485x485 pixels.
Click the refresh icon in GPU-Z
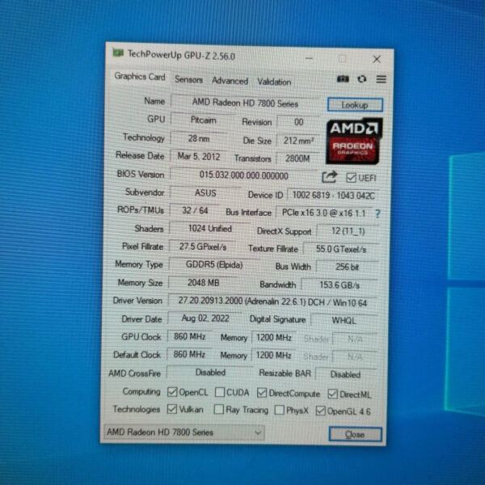361,79
